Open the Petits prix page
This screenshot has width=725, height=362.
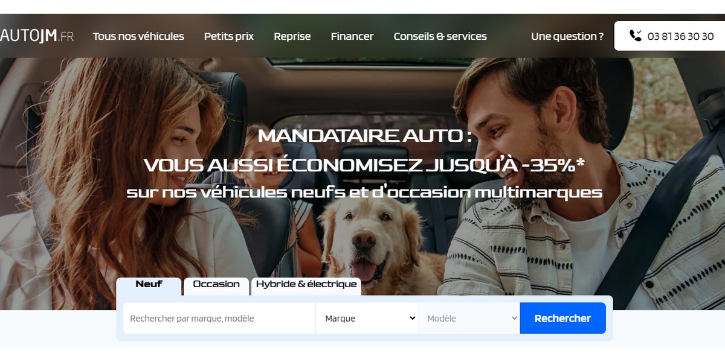pyautogui.click(x=229, y=36)
